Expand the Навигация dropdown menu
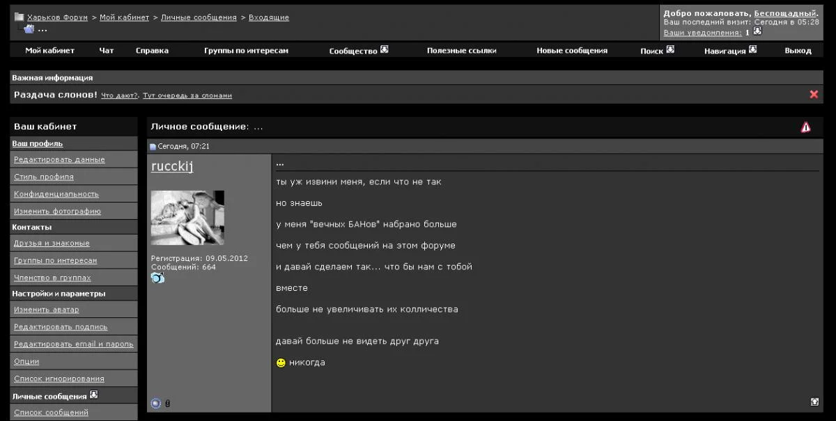The width and height of the screenshot is (836, 421). (752, 49)
